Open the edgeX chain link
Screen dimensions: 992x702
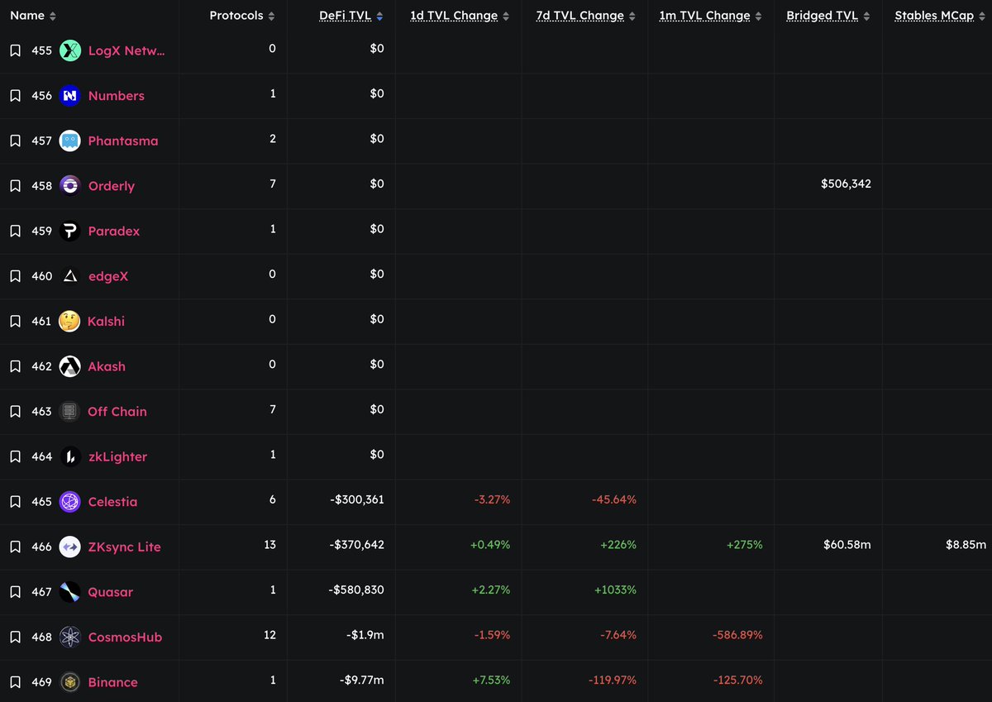point(108,276)
